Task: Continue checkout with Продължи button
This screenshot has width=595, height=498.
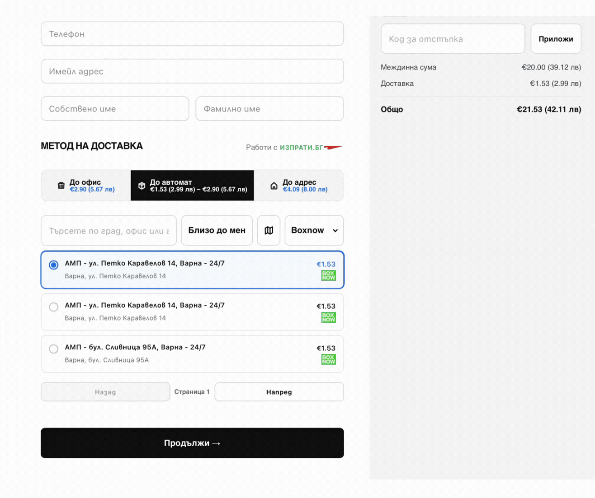Action: 192,443
